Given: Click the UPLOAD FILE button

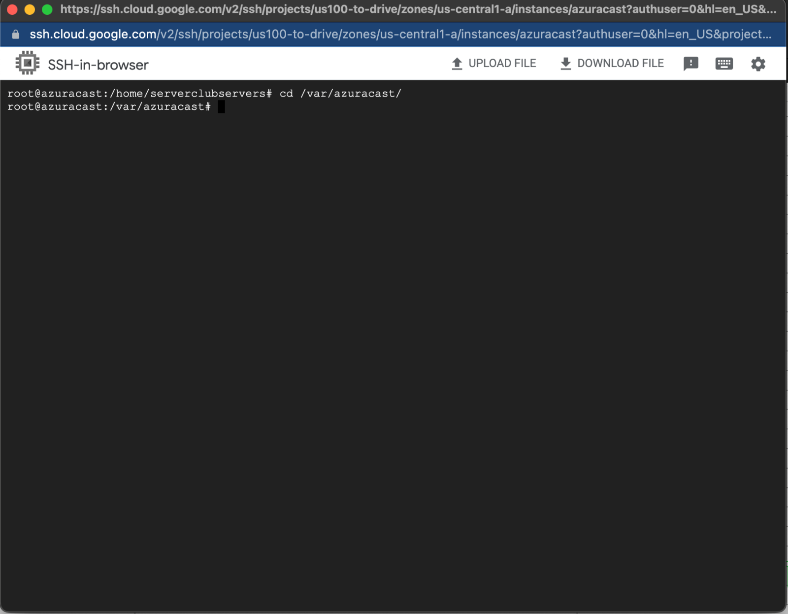Looking at the screenshot, I should click(x=493, y=64).
